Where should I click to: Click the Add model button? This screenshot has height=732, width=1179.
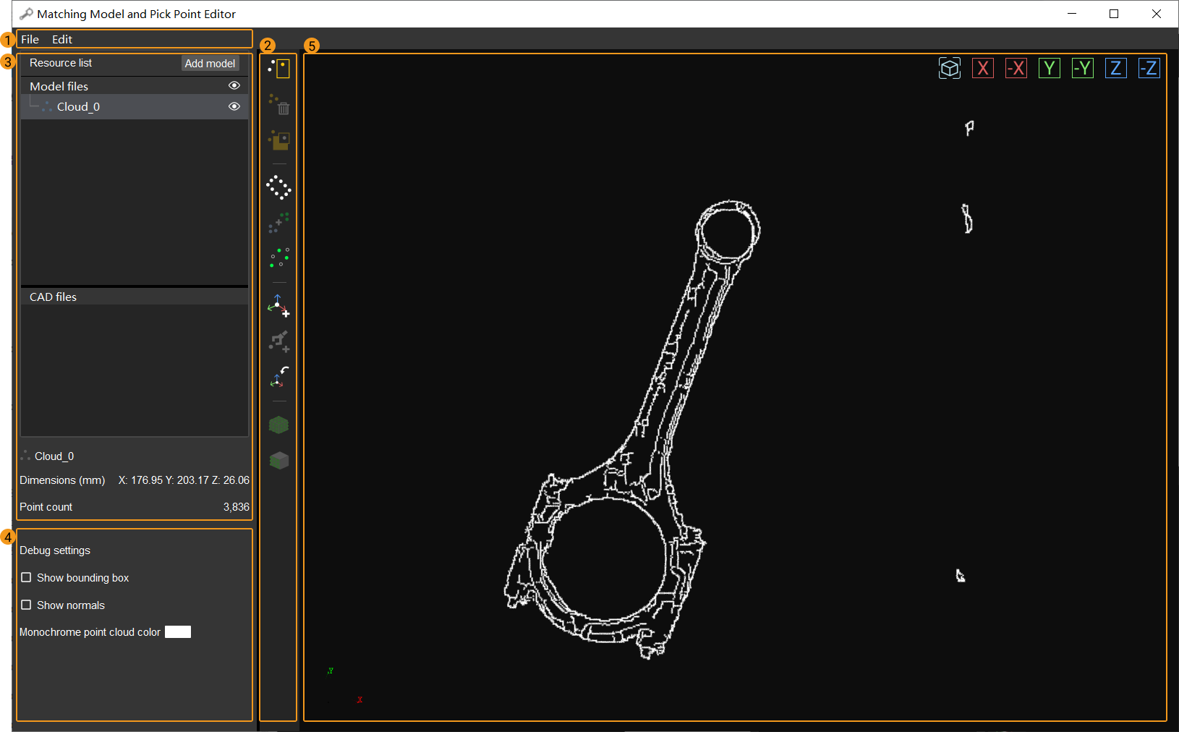click(210, 64)
